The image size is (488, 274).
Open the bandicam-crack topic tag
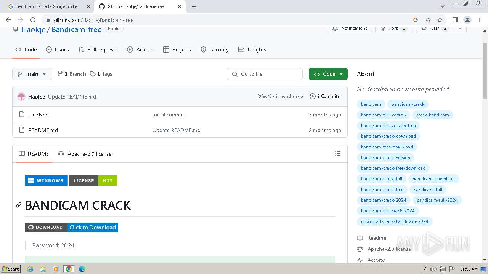408,104
